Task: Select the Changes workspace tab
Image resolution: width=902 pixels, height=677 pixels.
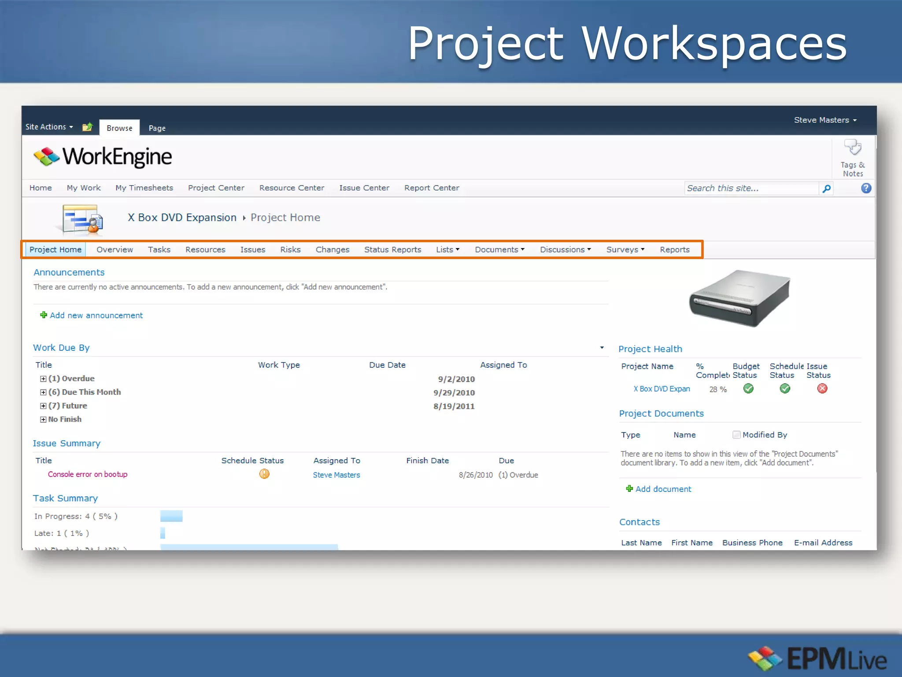Action: pyautogui.click(x=333, y=249)
